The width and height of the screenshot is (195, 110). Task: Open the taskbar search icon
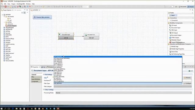(5, 109)
